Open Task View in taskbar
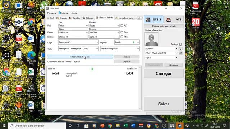Screen dimensions: 230x129 tap(78, 126)
